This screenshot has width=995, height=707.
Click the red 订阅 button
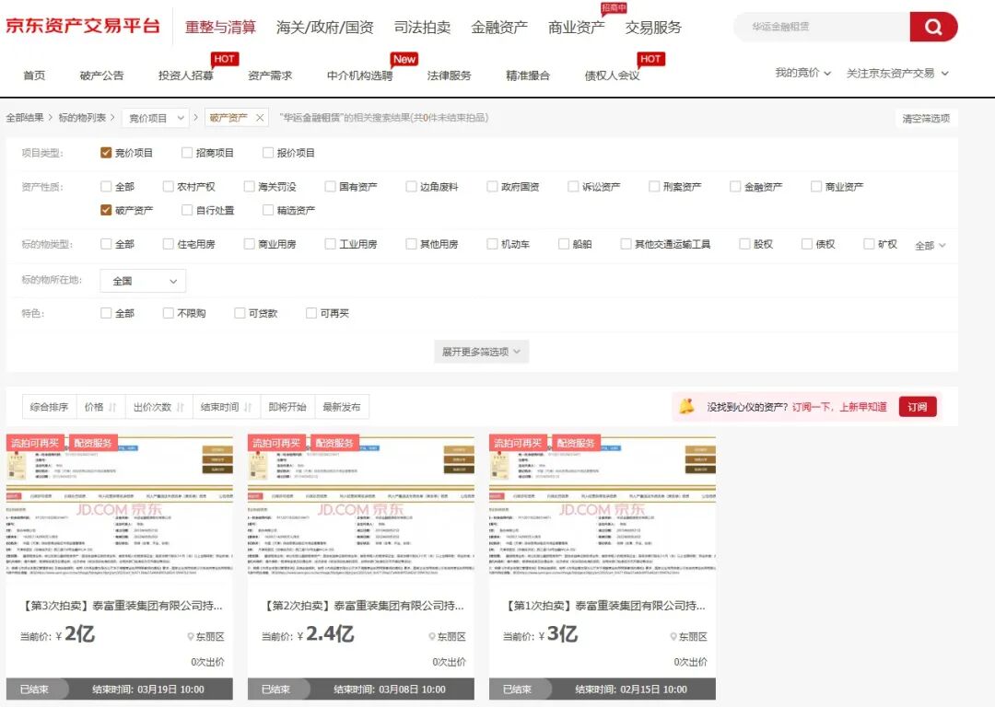(918, 405)
